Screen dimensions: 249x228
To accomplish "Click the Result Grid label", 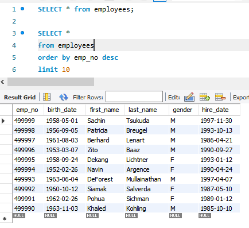I will coord(20,97).
